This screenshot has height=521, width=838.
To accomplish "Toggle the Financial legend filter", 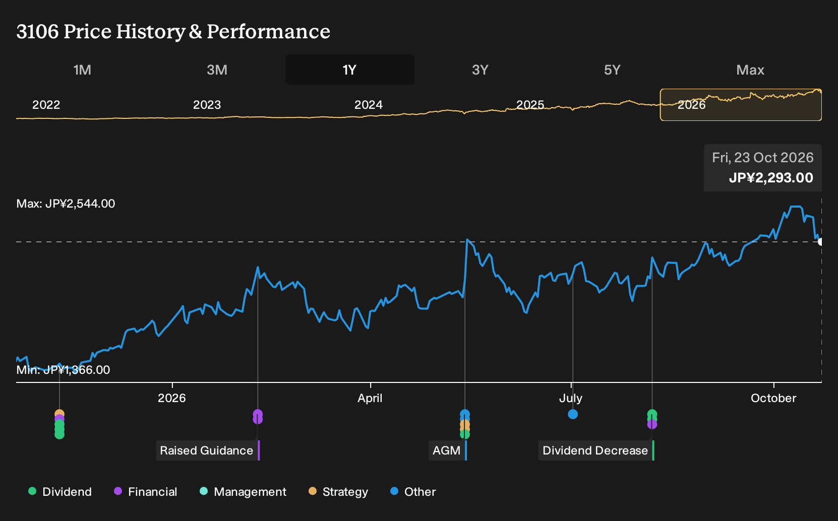I will click(x=145, y=492).
